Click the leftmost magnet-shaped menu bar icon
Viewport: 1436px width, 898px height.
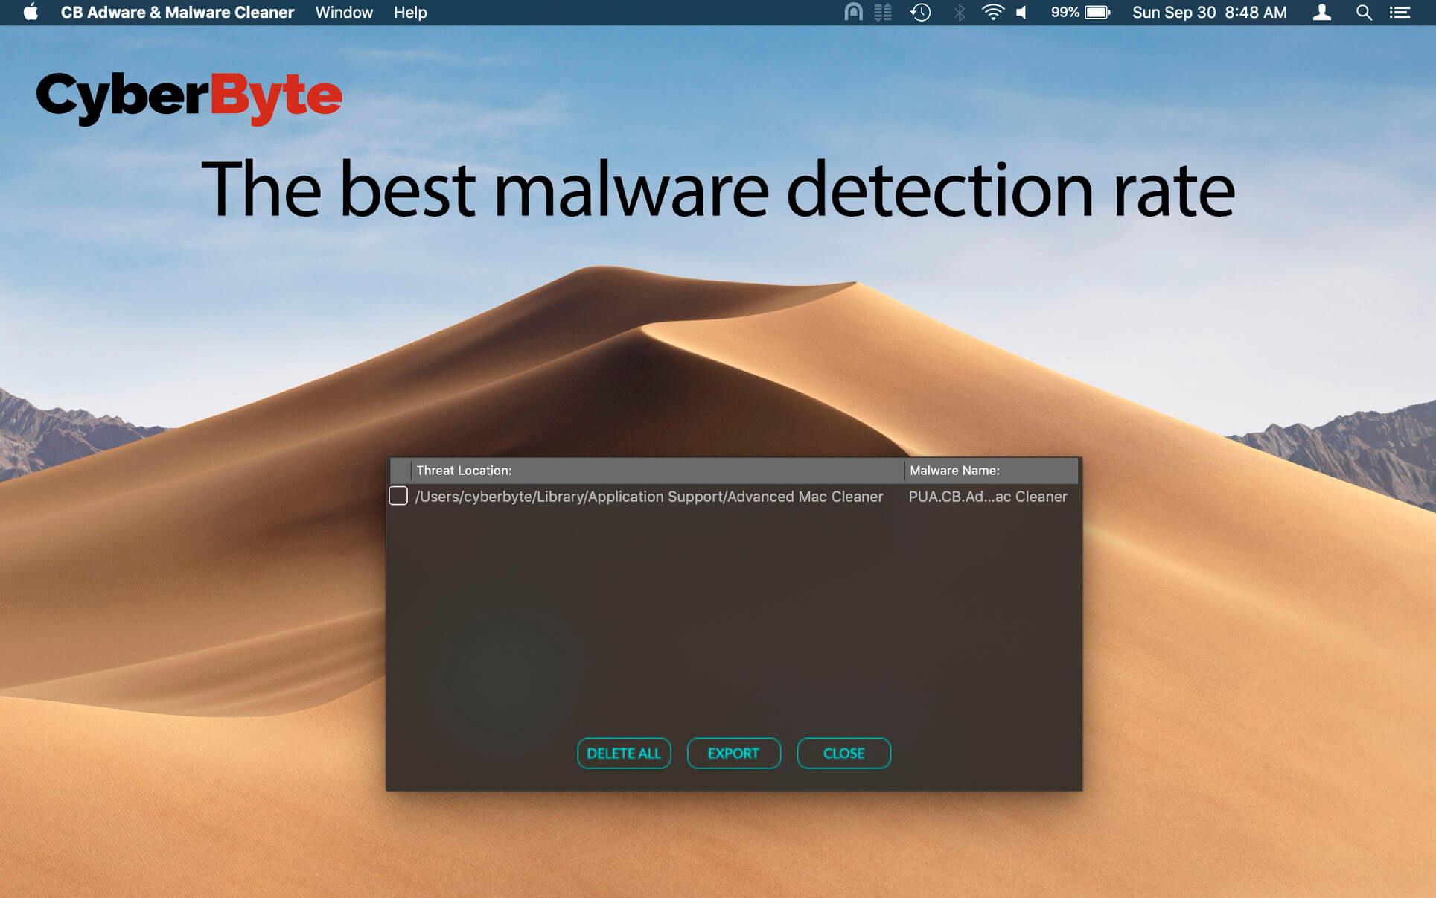853,12
